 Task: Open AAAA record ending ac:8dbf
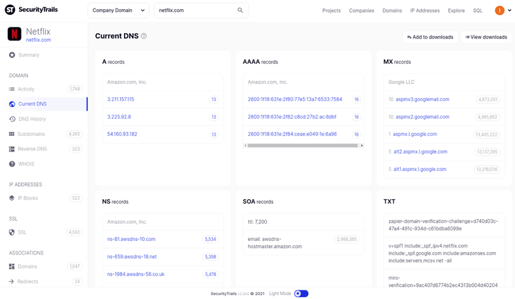coord(292,117)
